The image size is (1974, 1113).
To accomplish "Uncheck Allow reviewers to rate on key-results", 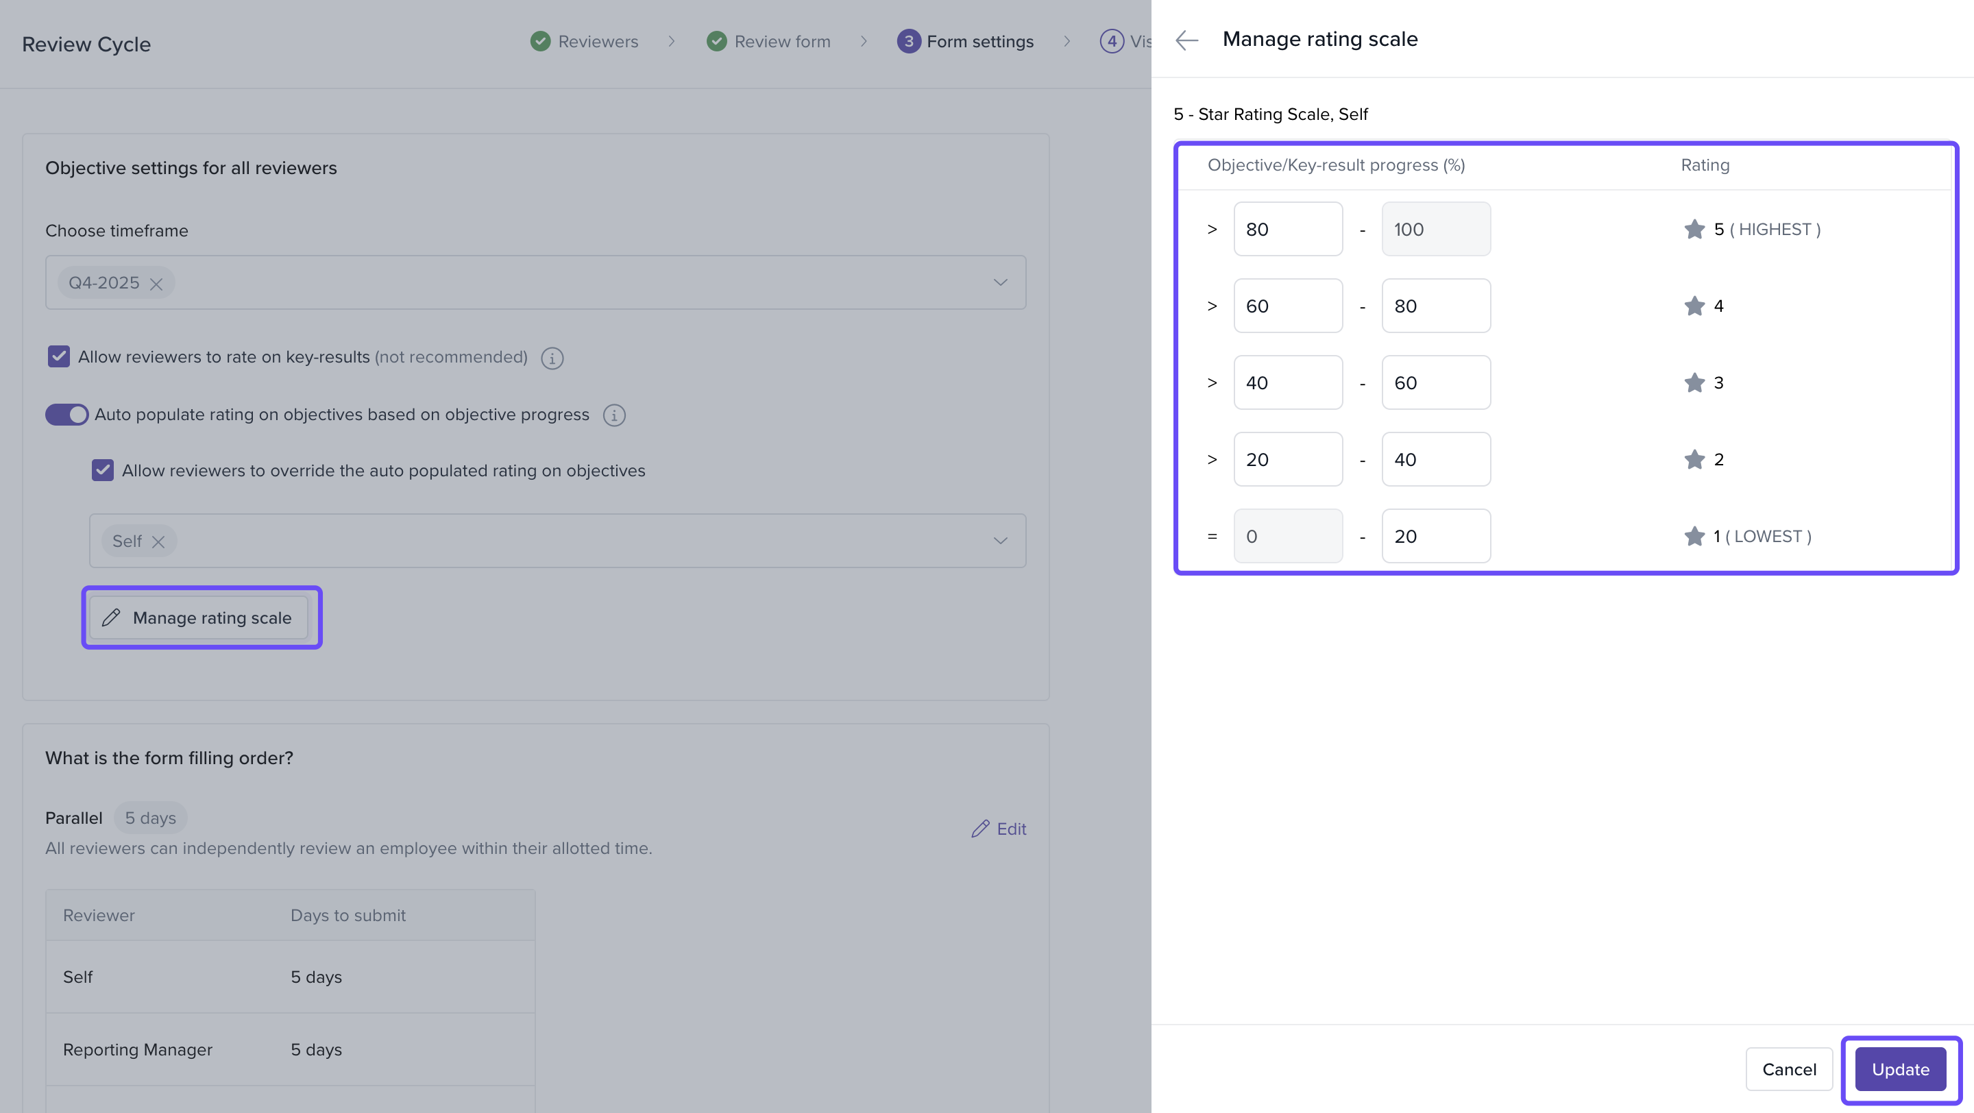I will [59, 357].
